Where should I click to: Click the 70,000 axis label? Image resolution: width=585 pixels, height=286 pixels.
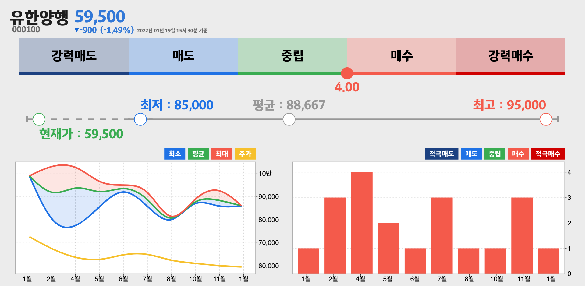[268, 243]
